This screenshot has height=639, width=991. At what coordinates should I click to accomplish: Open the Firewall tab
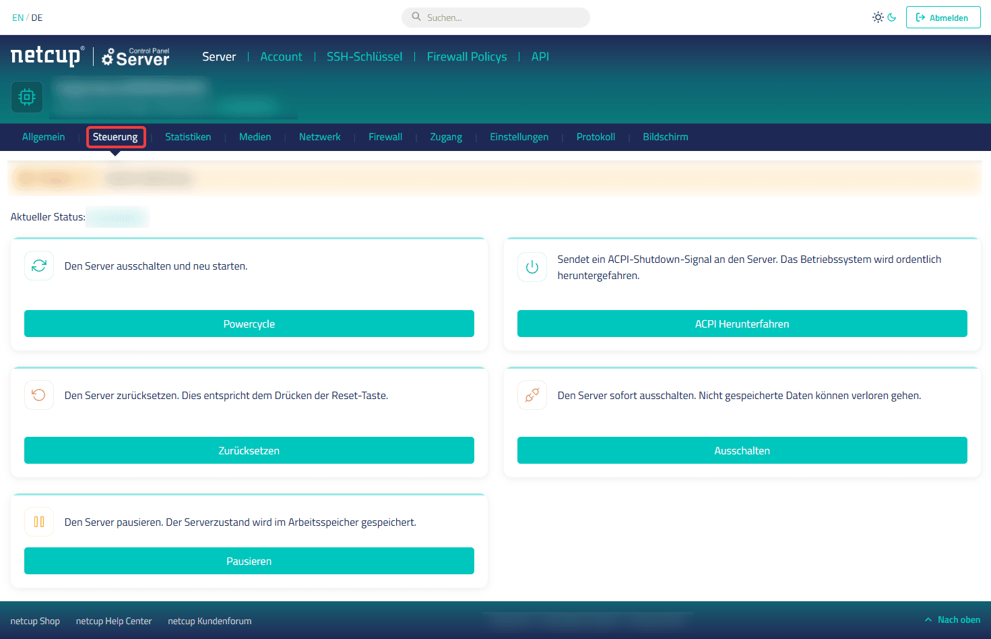tap(385, 137)
